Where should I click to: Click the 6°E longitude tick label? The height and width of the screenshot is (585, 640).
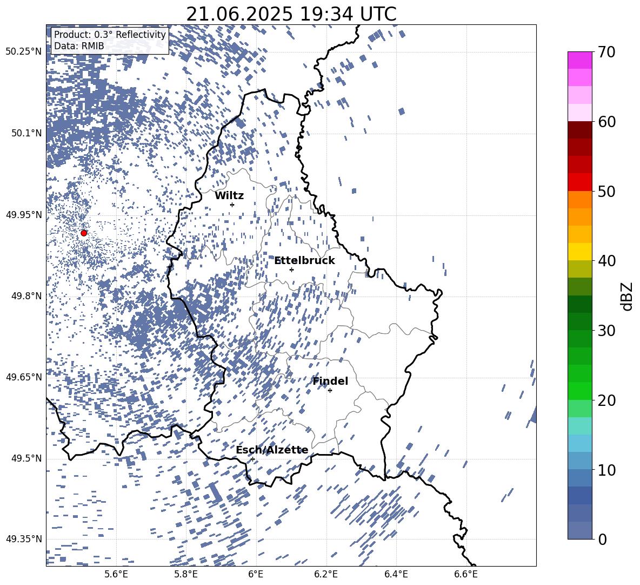[x=256, y=575]
